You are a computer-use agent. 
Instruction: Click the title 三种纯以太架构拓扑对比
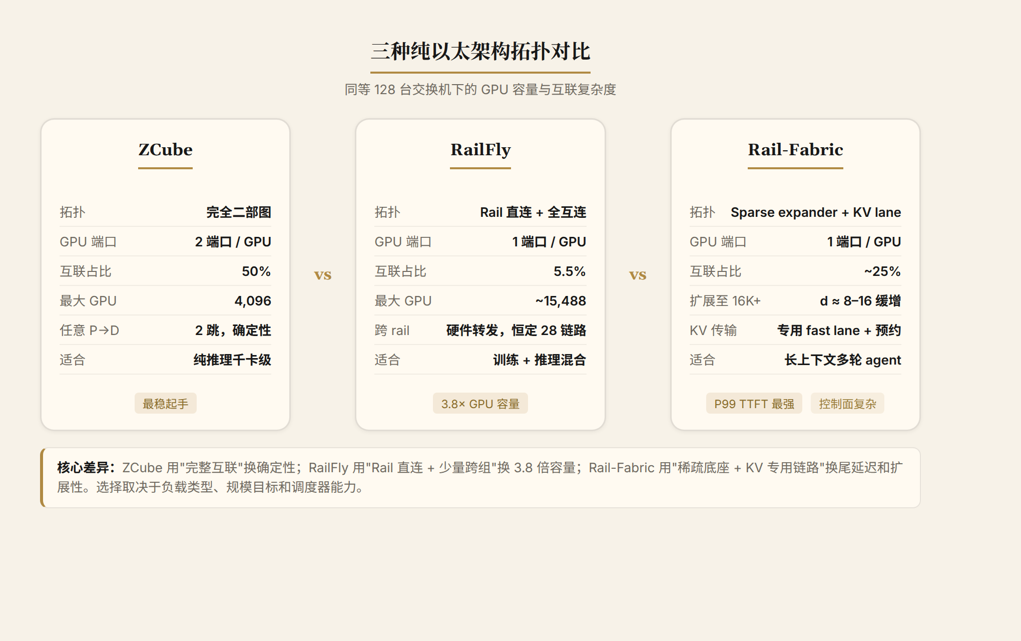480,52
